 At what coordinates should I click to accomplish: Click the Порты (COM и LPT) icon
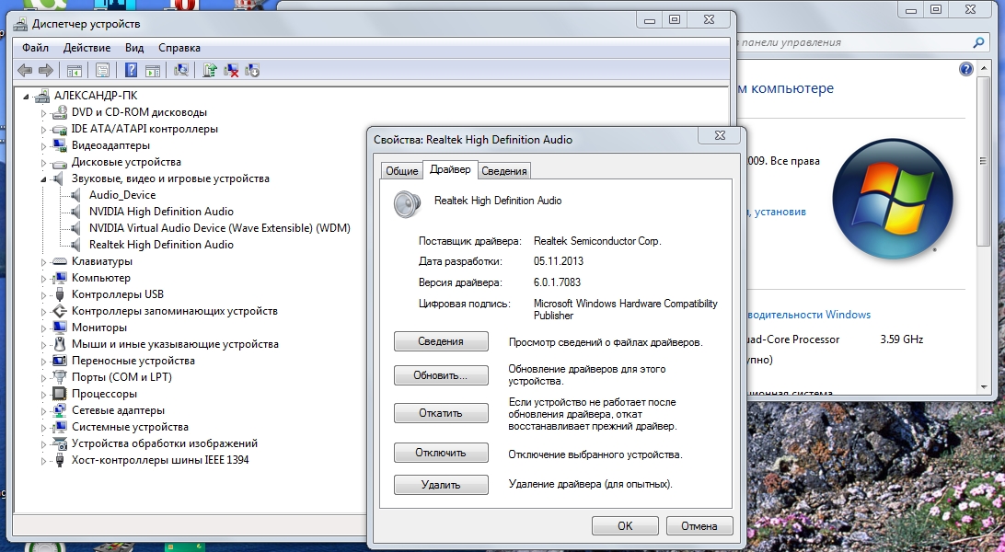[59, 377]
